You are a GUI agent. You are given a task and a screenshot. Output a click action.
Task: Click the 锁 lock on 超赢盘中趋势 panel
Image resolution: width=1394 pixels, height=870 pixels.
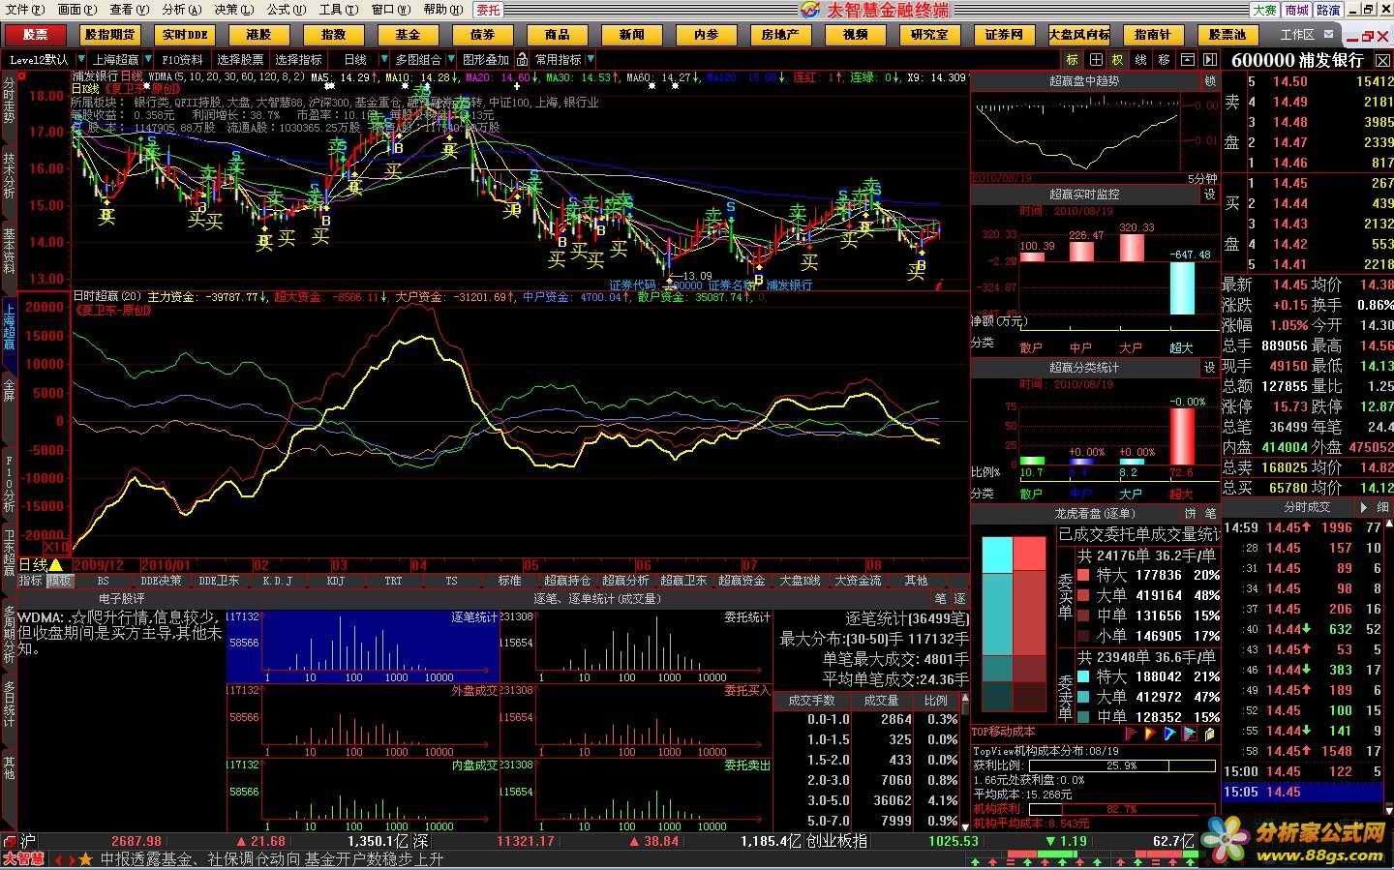pyautogui.click(x=1210, y=81)
